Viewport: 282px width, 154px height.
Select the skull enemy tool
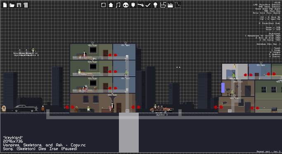coord(126,5)
